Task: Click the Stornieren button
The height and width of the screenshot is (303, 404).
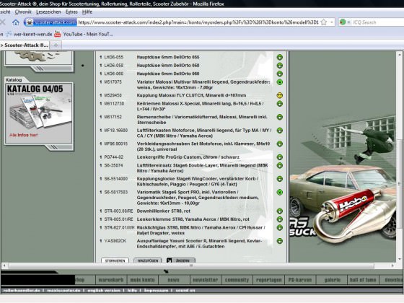Action: coord(115,260)
